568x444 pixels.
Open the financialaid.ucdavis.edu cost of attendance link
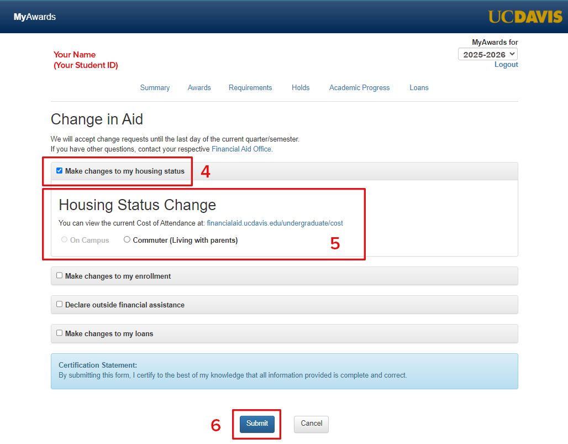coord(275,223)
